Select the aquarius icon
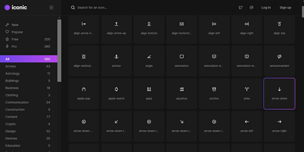 pos(182,94)
